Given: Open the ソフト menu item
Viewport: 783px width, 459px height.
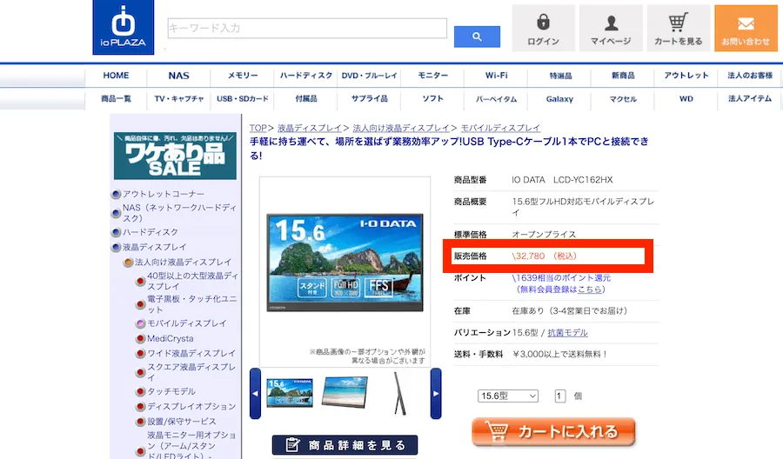Looking at the screenshot, I should [x=433, y=99].
